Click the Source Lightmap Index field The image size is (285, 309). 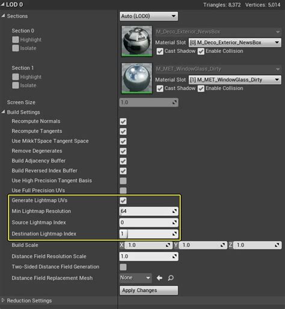[149, 222]
